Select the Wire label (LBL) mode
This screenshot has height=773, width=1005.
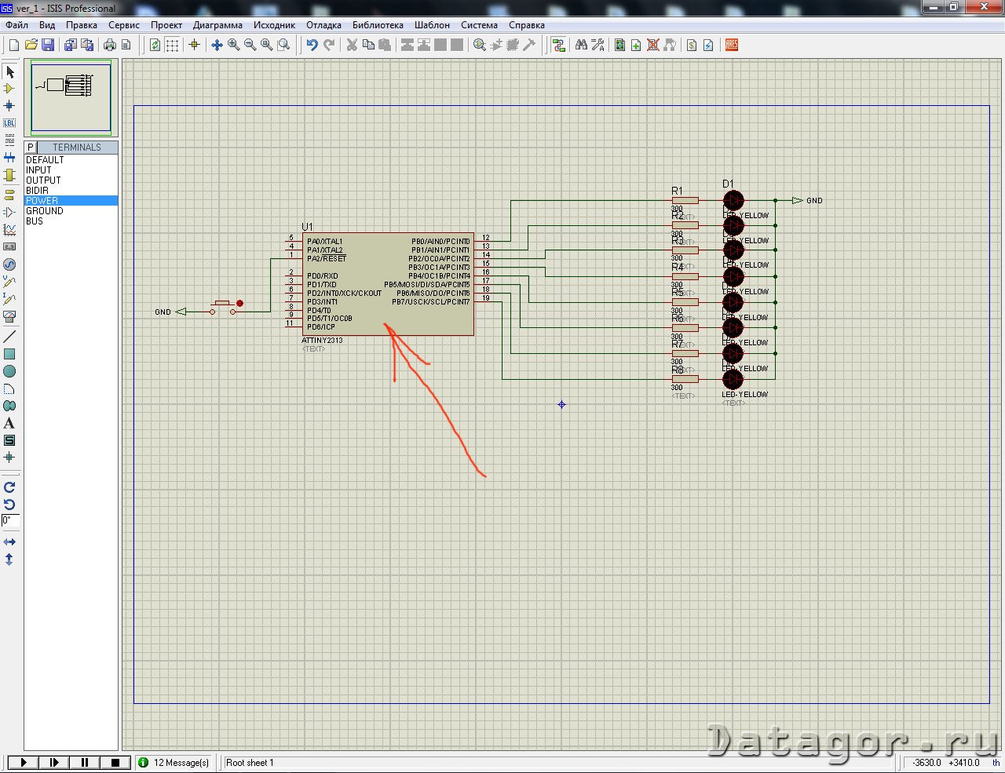pyautogui.click(x=9, y=123)
